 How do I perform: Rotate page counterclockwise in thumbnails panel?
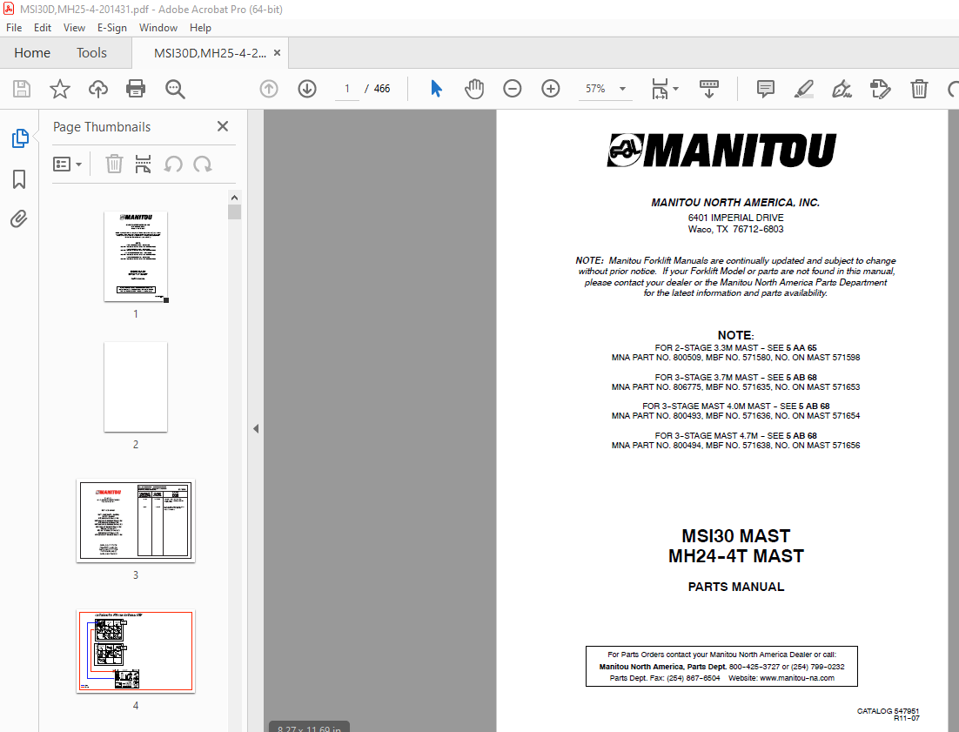coord(173,164)
